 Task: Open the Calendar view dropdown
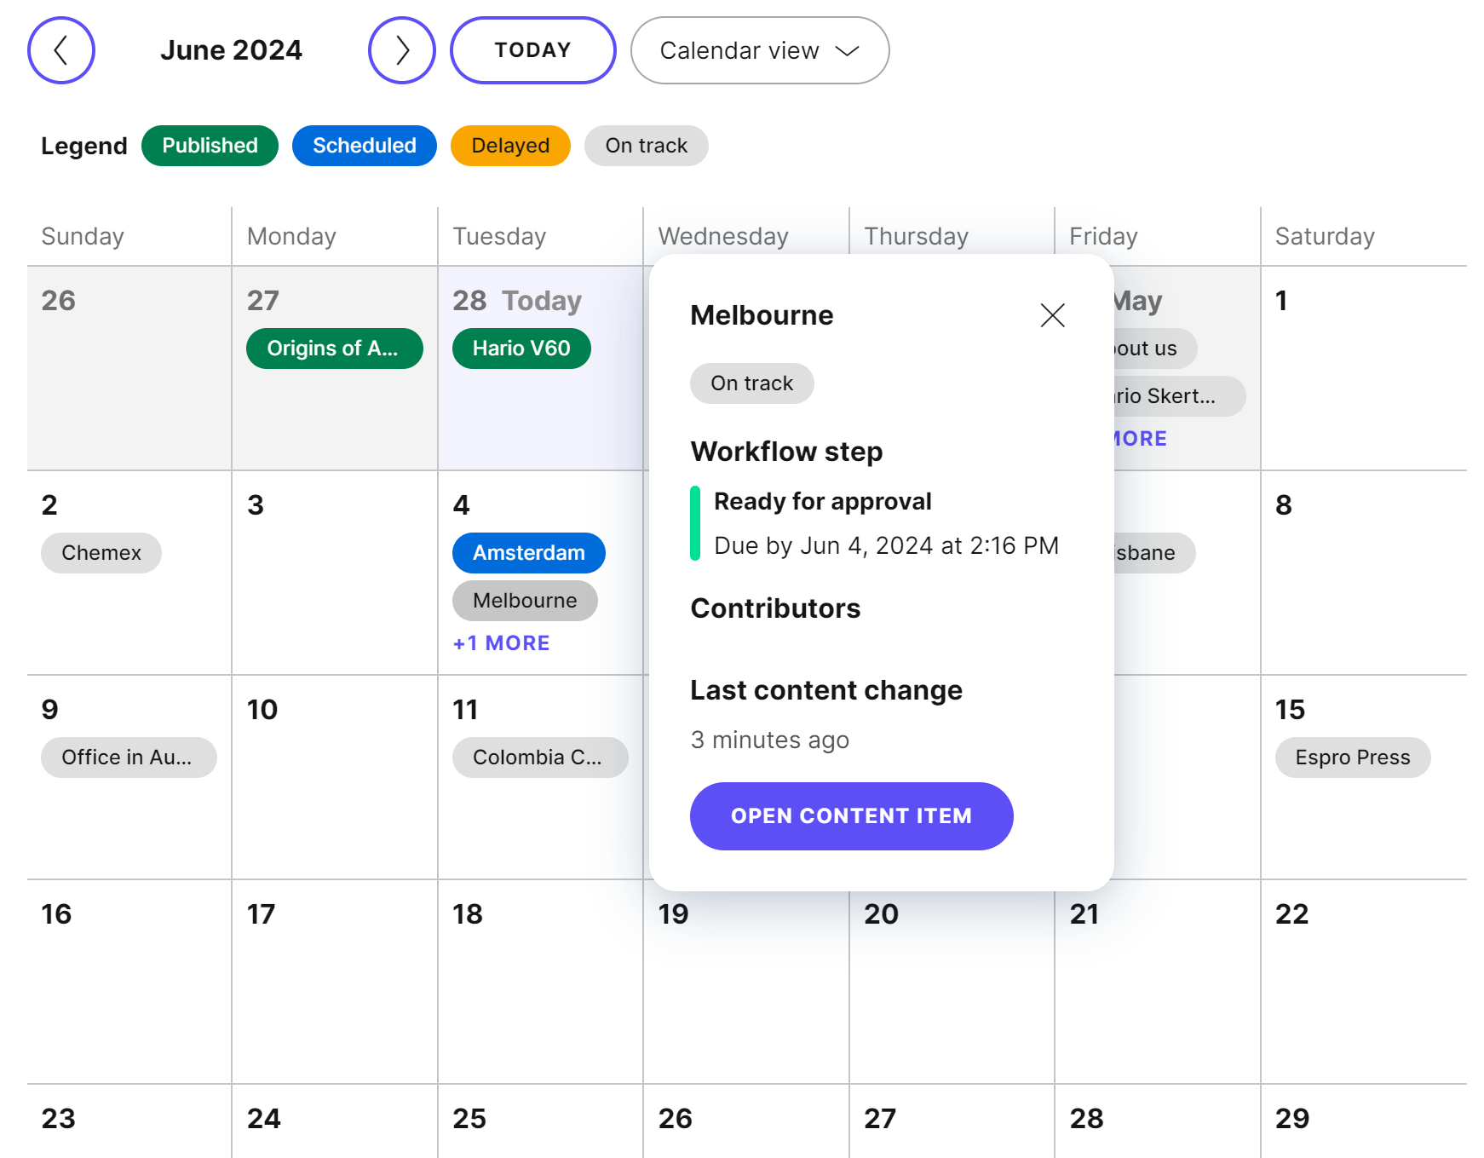759,50
